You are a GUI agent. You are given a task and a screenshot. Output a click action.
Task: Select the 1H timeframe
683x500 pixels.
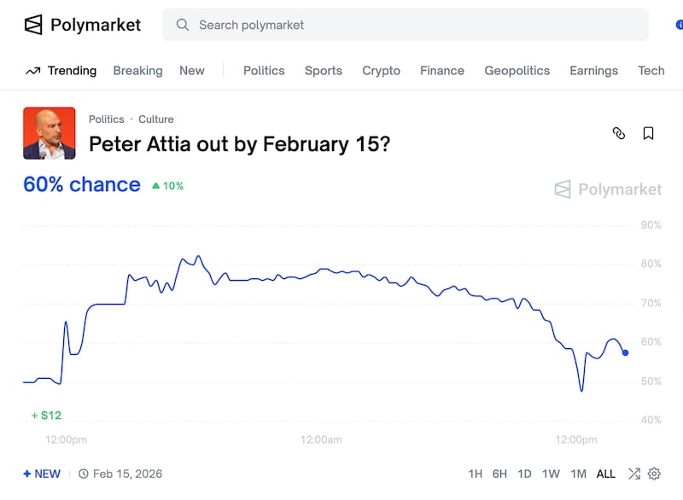point(476,474)
